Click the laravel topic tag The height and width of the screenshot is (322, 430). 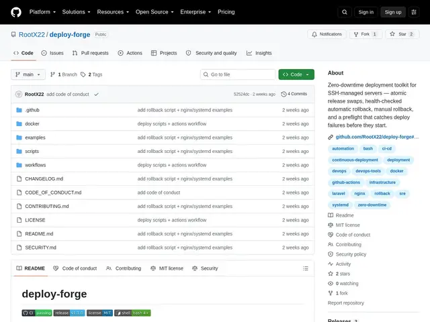[x=339, y=194]
